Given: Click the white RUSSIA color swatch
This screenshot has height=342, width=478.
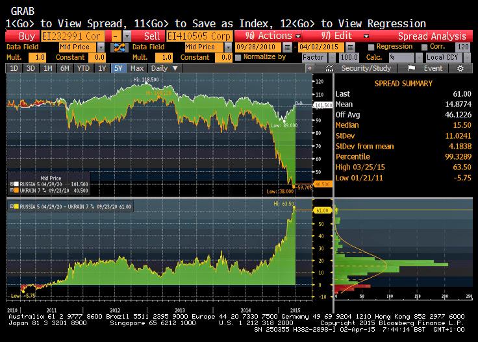Looking at the screenshot, I should coord(16,184).
